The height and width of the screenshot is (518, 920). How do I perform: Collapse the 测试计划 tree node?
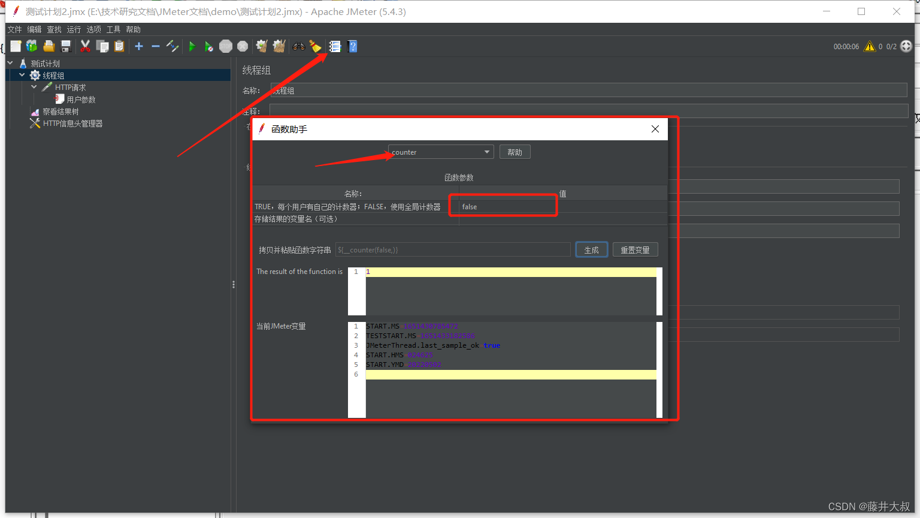click(10, 63)
